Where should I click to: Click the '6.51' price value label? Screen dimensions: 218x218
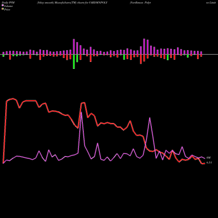click(209, 163)
